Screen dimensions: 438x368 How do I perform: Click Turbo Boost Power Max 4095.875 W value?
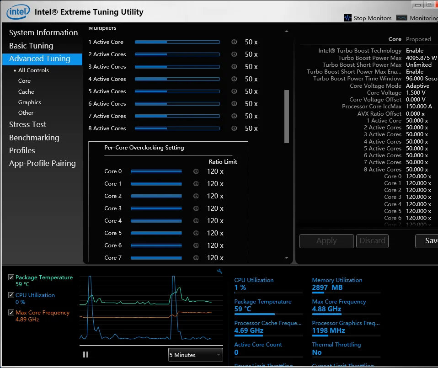click(421, 58)
